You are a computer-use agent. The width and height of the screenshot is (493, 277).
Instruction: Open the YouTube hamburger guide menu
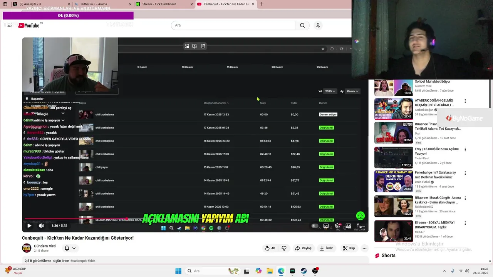[x=10, y=25]
